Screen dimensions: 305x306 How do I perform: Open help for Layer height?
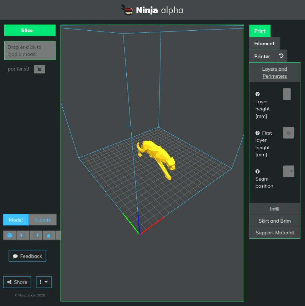click(x=257, y=94)
